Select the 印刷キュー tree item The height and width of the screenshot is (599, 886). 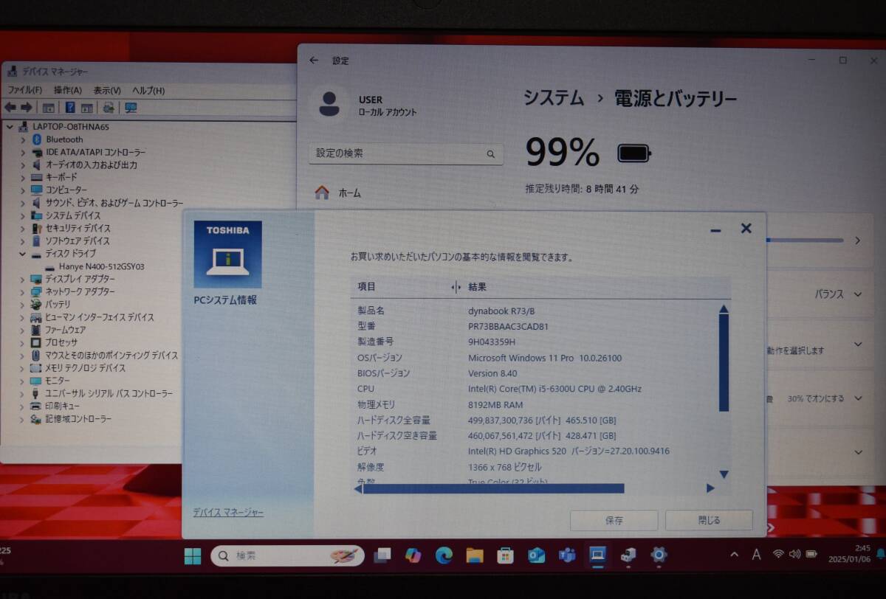[61, 406]
